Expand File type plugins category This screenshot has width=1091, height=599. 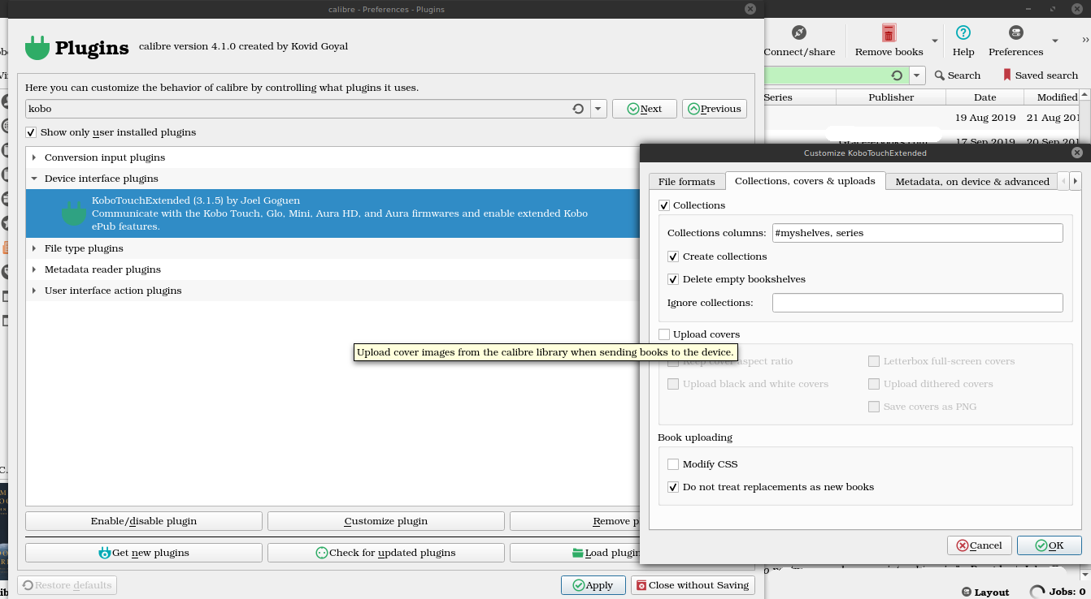coord(34,248)
